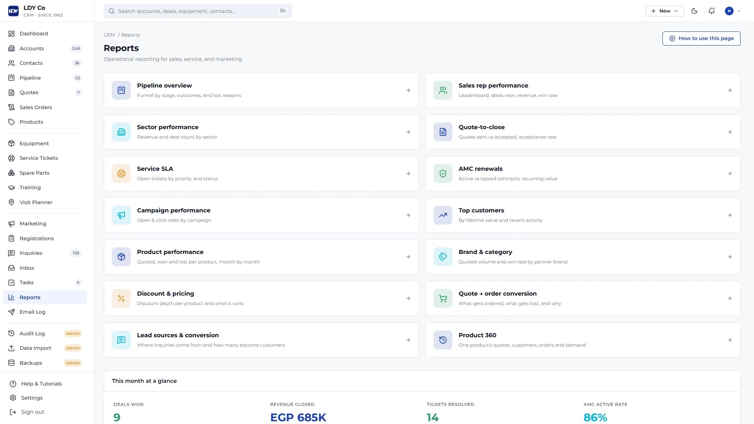Open Contacts in the sidebar
This screenshot has width=754, height=424.
tap(45, 63)
